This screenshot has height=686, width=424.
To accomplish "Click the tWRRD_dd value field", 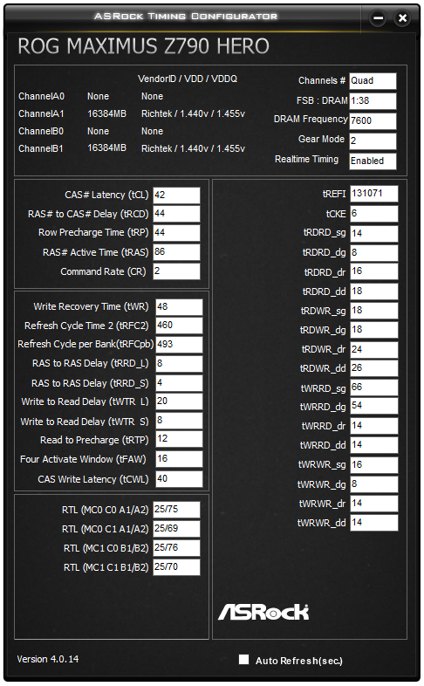I will click(374, 445).
